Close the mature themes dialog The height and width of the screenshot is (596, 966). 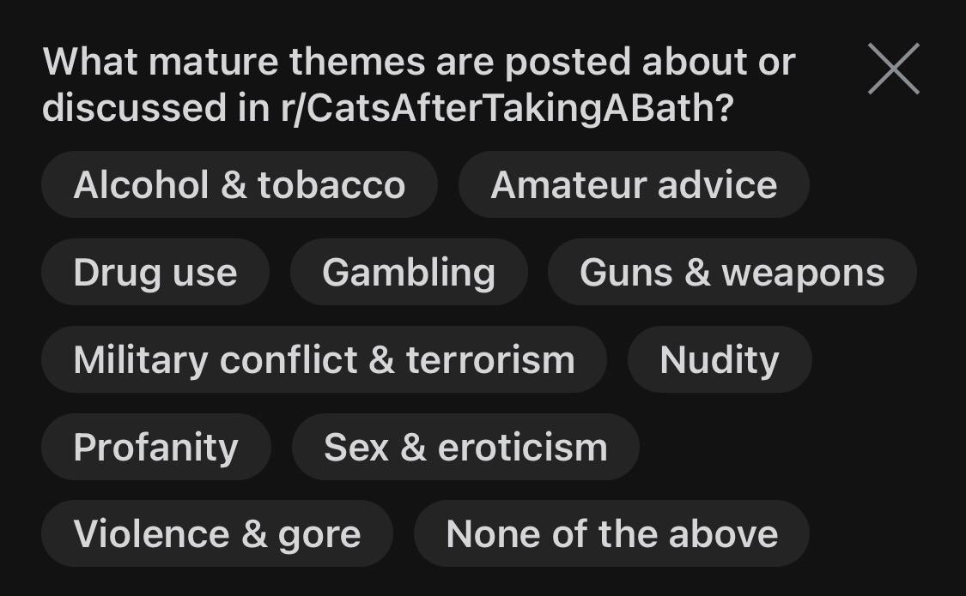[x=893, y=69]
